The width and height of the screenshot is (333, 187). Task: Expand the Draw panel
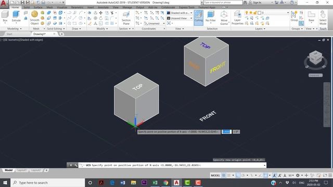(x=76, y=29)
